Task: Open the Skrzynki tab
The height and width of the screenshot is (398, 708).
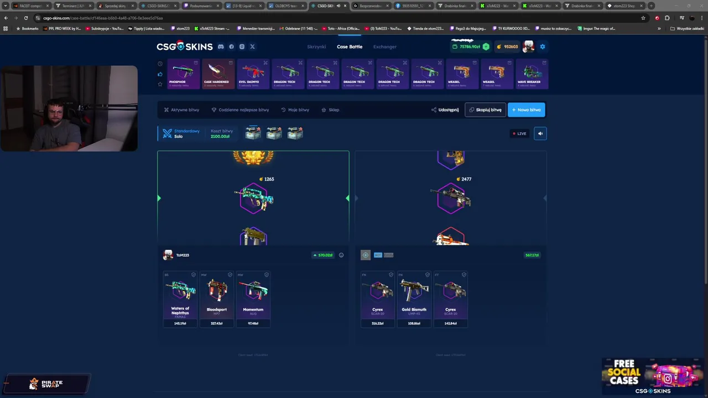Action: point(317,47)
